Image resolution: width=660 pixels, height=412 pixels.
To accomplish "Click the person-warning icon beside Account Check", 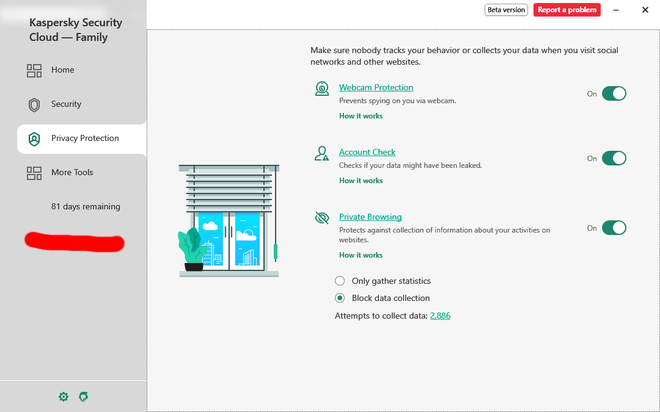I will 322,153.
